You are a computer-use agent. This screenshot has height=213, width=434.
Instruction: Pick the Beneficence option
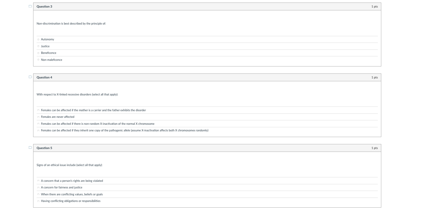[x=39, y=53]
